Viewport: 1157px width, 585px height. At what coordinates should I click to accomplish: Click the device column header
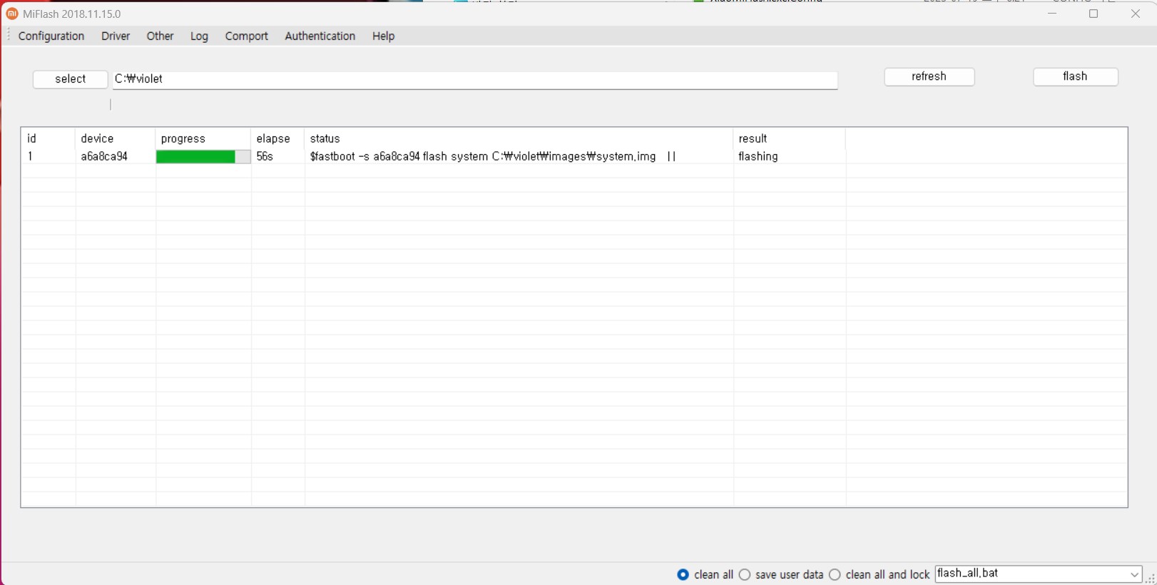tap(116, 138)
